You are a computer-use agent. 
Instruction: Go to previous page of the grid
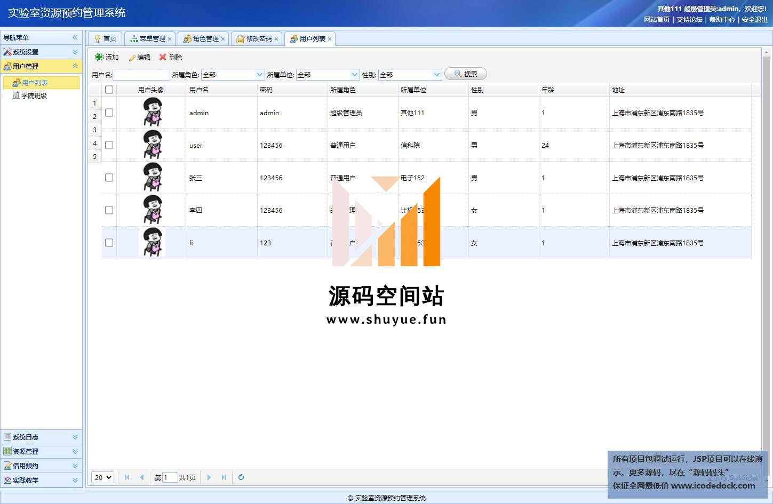click(142, 477)
